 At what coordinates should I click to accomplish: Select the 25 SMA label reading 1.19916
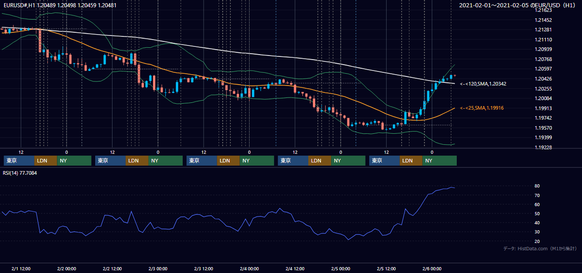482,108
